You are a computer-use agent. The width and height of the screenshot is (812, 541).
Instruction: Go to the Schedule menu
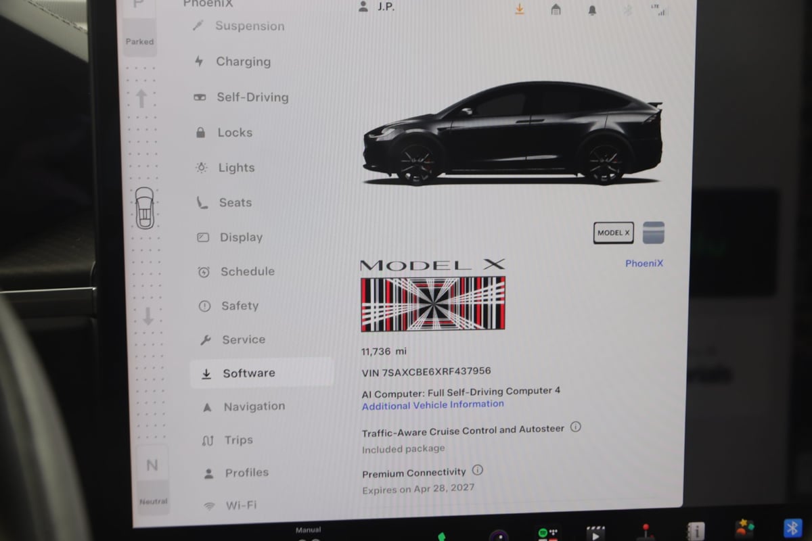point(235,271)
